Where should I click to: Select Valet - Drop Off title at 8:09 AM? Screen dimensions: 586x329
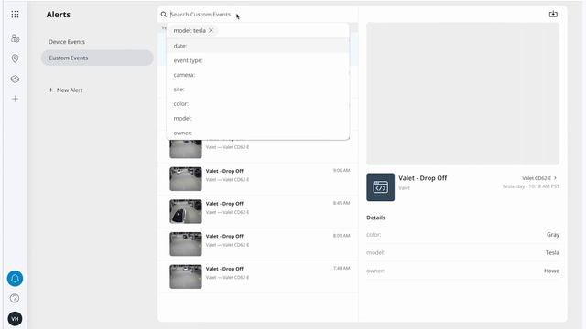[x=224, y=236]
